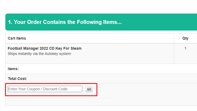Click the quantity value 1

pyautogui.click(x=185, y=48)
